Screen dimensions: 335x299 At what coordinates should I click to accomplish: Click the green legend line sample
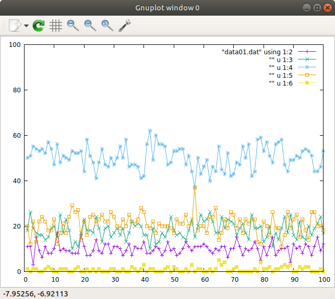click(307, 59)
